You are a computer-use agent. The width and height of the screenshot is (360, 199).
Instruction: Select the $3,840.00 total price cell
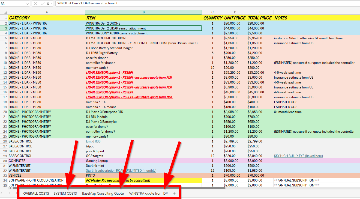tap(260, 156)
